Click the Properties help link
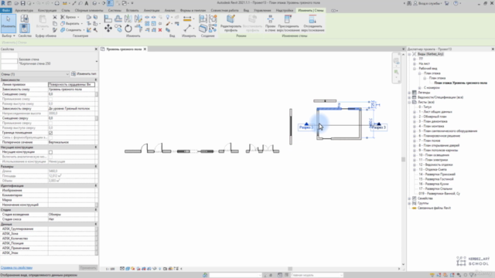 (x=16, y=268)
